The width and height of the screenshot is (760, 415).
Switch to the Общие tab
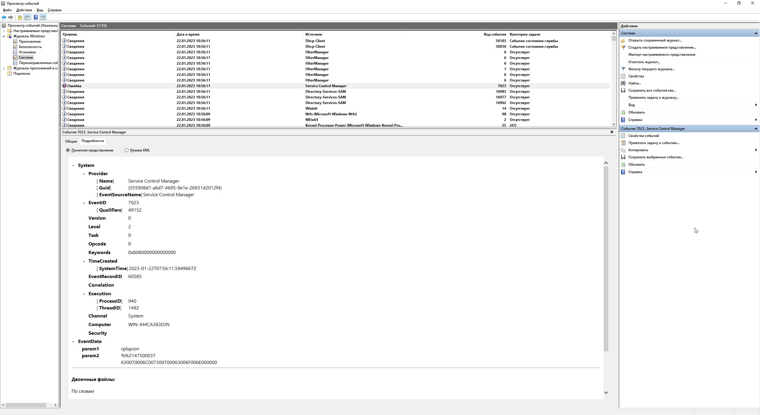tap(71, 141)
